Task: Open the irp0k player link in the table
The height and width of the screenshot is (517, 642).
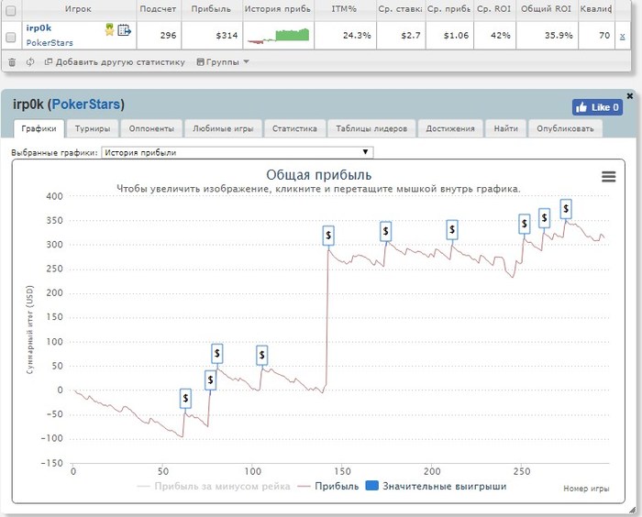Action: click(x=39, y=27)
